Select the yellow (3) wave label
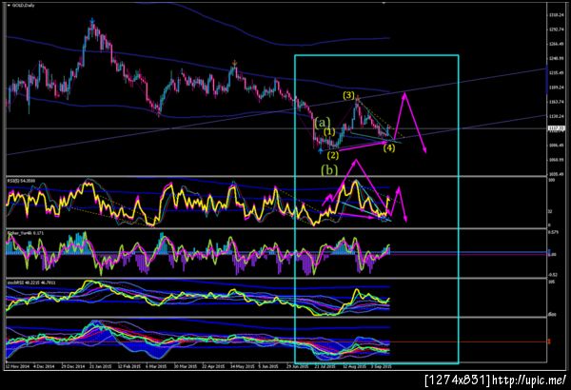 coord(348,95)
